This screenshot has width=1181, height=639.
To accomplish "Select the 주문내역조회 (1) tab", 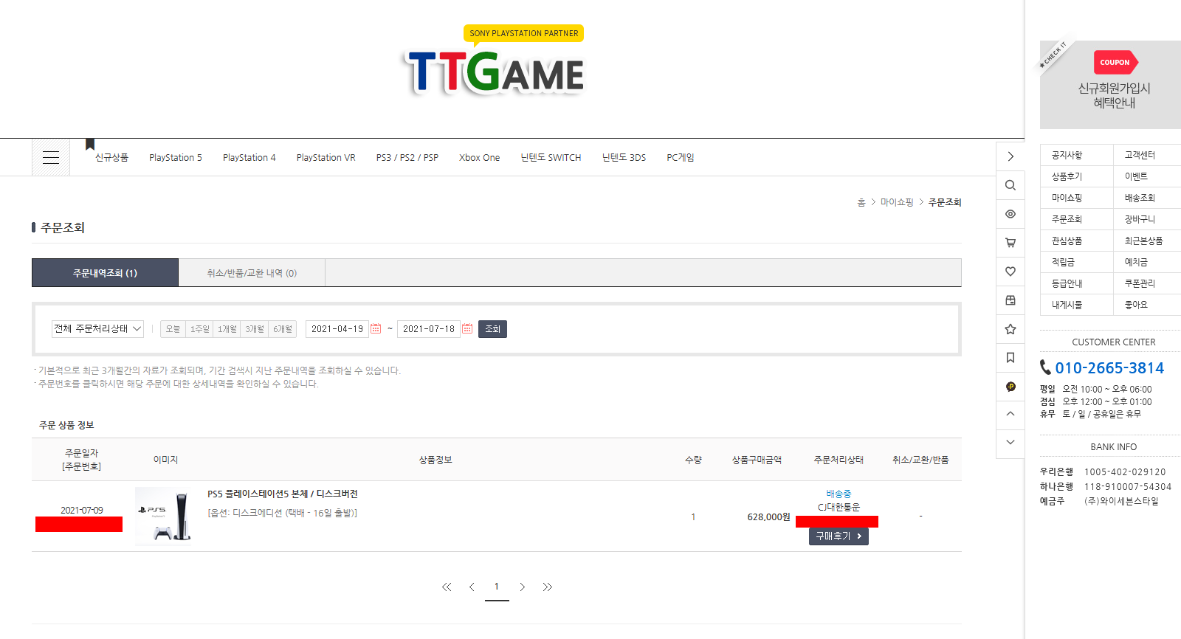I will coord(105,273).
